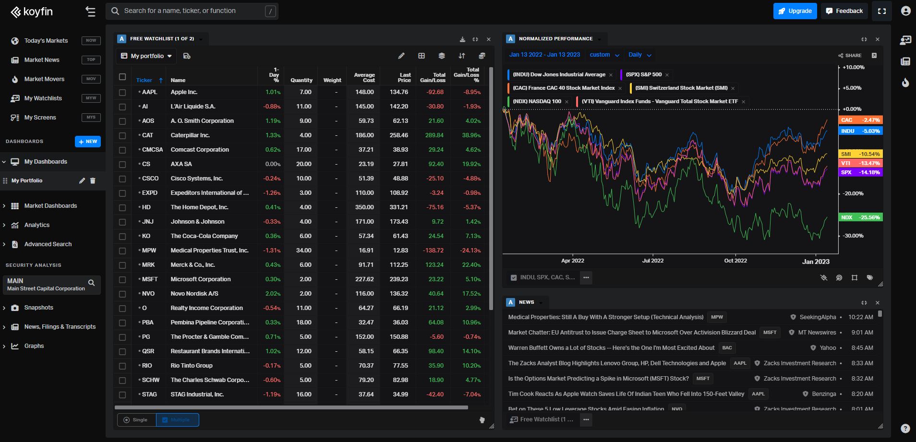Click the INDU Dow Jones blue color swatch
This screenshot has width=916, height=442.
pos(508,75)
